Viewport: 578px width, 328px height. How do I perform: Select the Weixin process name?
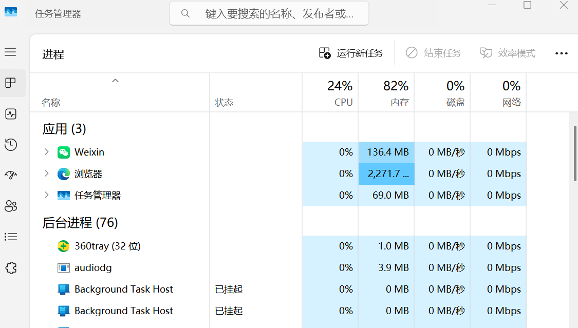click(x=89, y=152)
